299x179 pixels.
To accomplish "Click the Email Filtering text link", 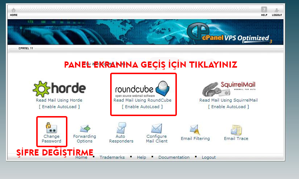I will tap(195, 138).
